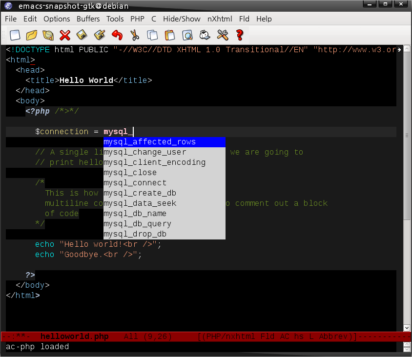This screenshot has height=357, width=412.
Task: Open help using the question mark icon
Action: tap(240, 35)
